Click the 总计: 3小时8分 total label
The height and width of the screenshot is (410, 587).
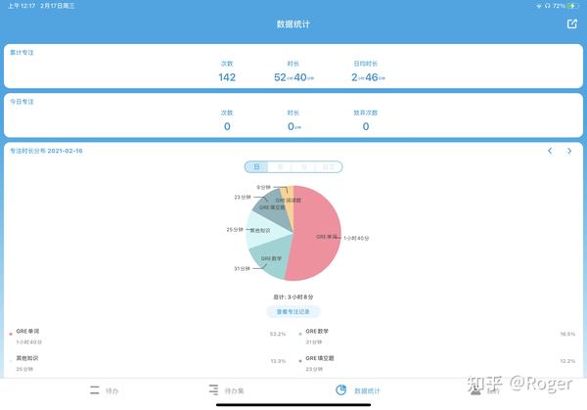293,296
